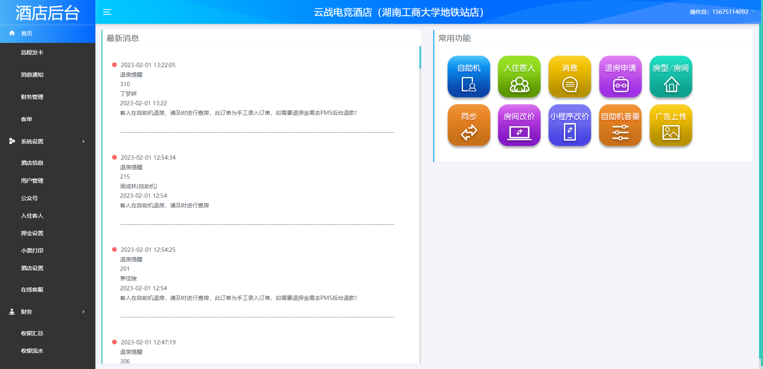
Task: Click the 酒店后台 logo title
Action: [48, 13]
